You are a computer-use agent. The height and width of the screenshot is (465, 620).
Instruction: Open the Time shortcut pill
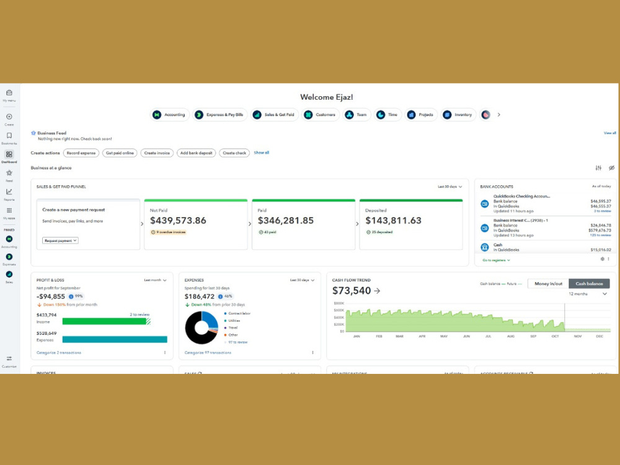coord(387,115)
